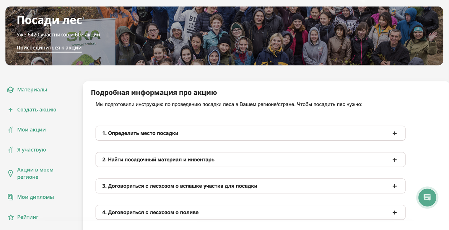The height and width of the screenshot is (230, 449).
Task: Click the star icon beside Рейтинг
Action: click(x=11, y=217)
